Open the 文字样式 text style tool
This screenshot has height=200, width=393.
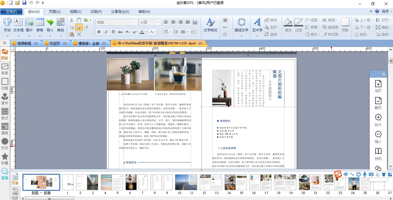(x=210, y=25)
